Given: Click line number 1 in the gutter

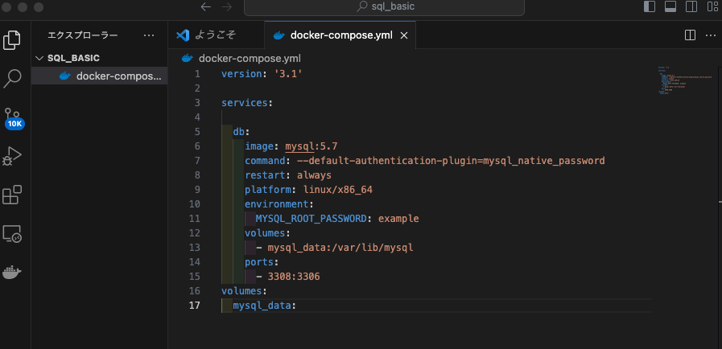Looking at the screenshot, I should tap(197, 73).
